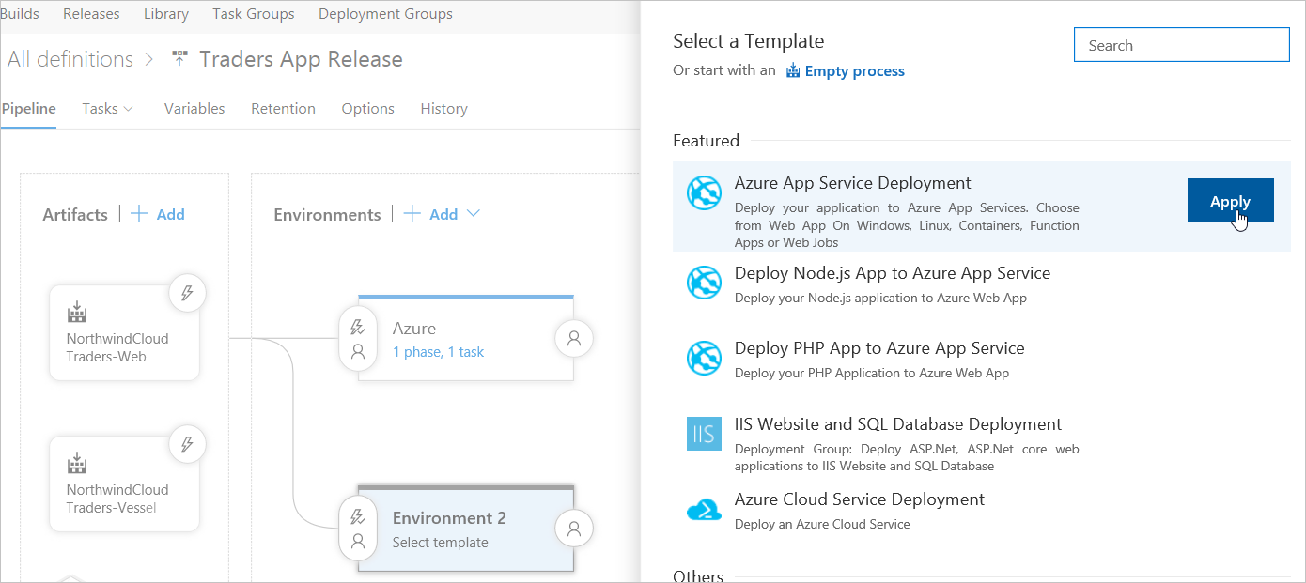The image size is (1306, 583).
Task: Open the Environment 2 post-deployment approvers icon
Action: click(574, 529)
